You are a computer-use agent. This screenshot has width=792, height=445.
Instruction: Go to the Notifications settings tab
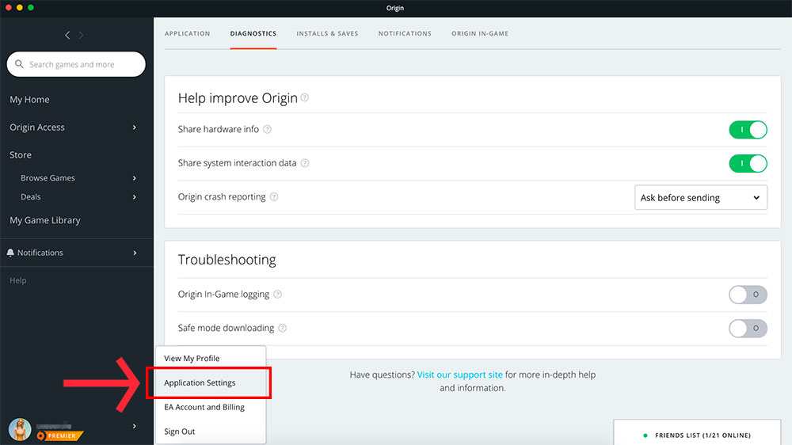click(x=405, y=33)
